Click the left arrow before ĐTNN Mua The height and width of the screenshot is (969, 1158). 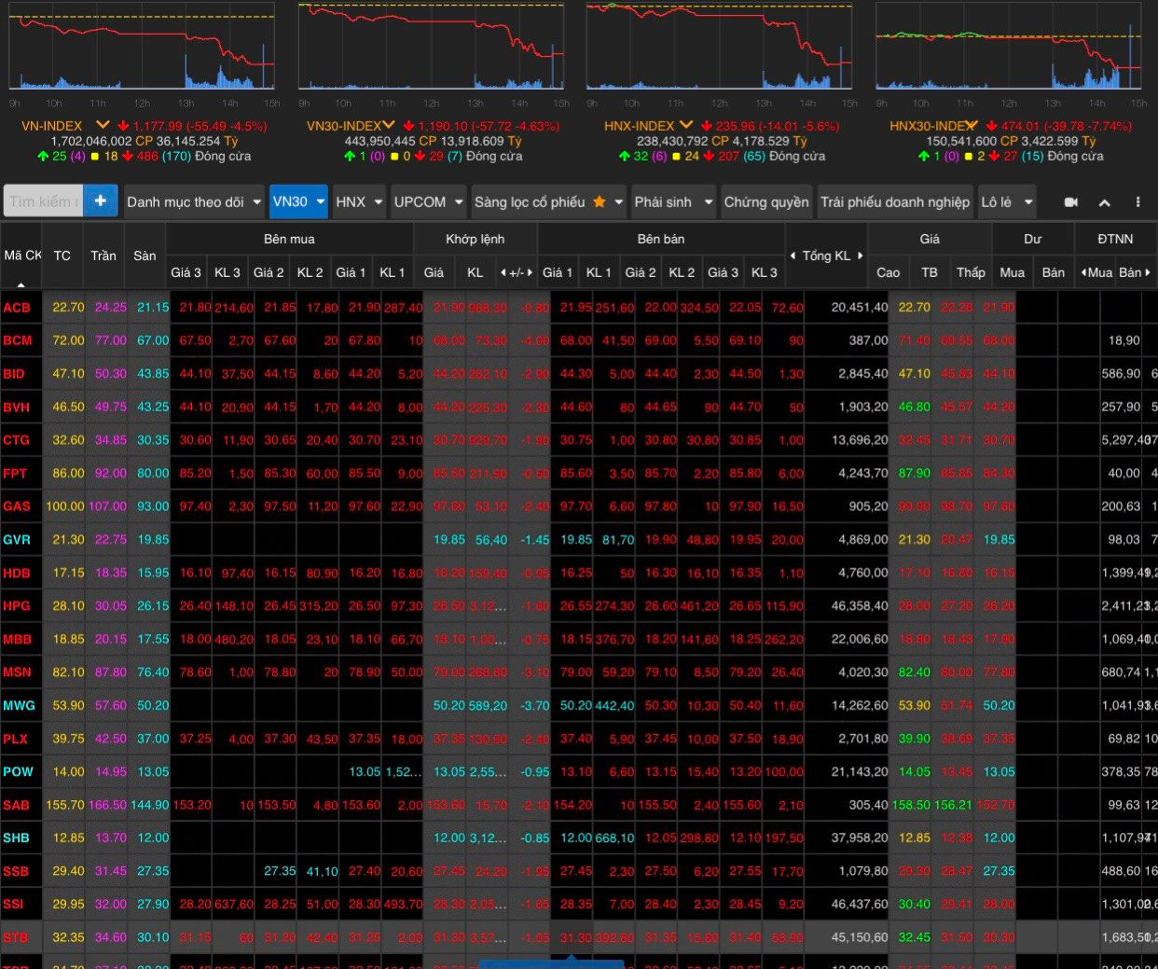click(1083, 272)
